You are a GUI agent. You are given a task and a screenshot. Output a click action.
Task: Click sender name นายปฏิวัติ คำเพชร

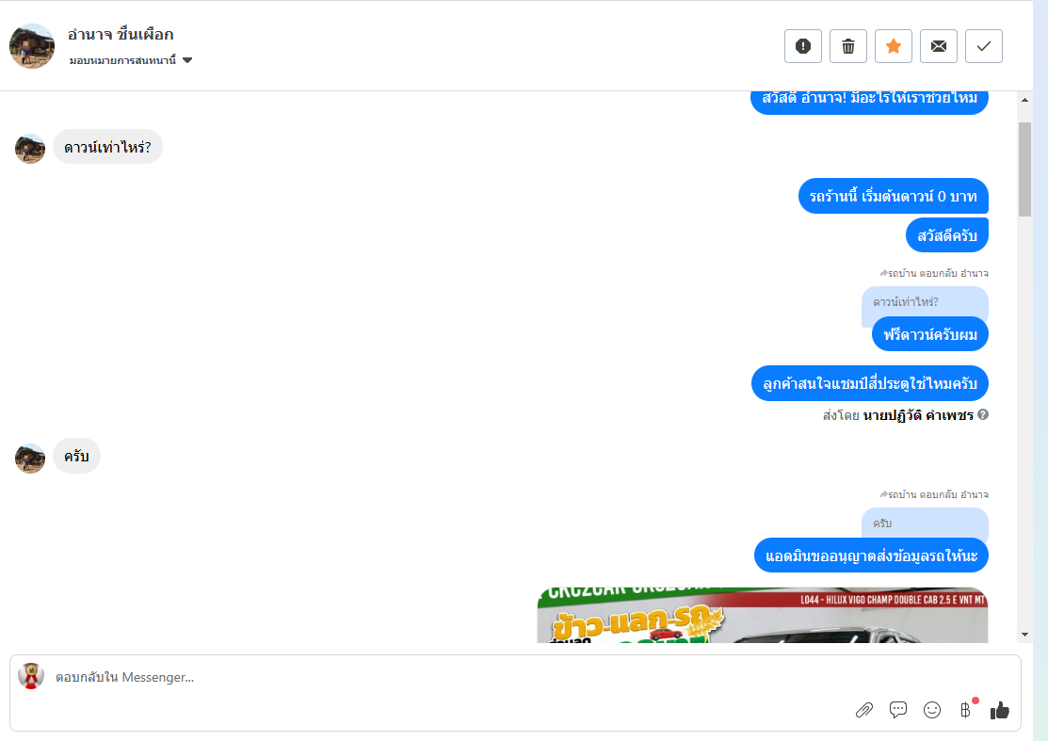tap(918, 415)
